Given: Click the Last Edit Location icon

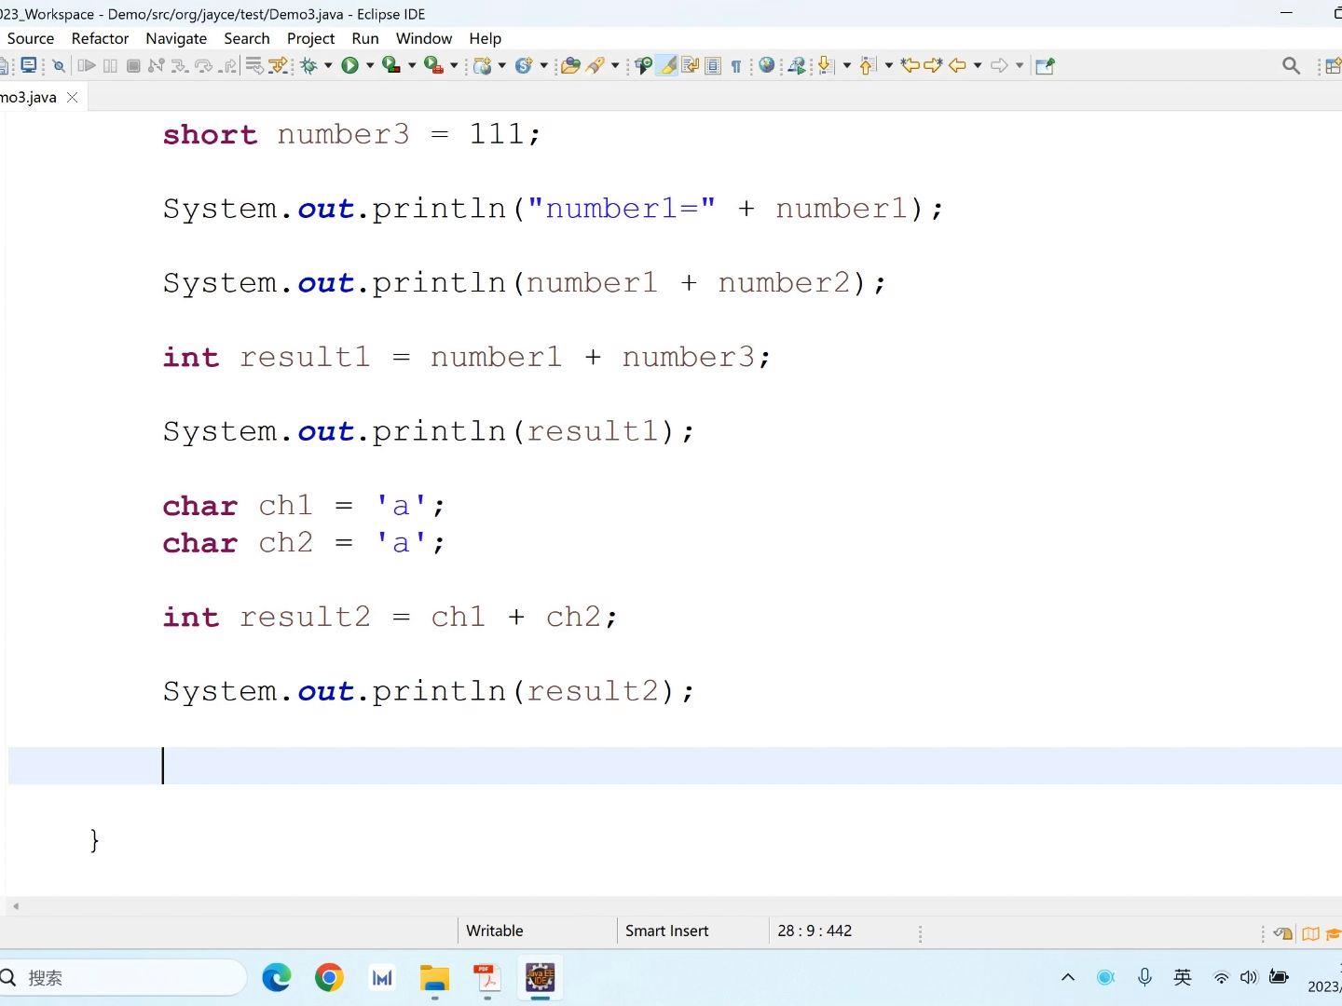Looking at the screenshot, I should [x=910, y=65].
